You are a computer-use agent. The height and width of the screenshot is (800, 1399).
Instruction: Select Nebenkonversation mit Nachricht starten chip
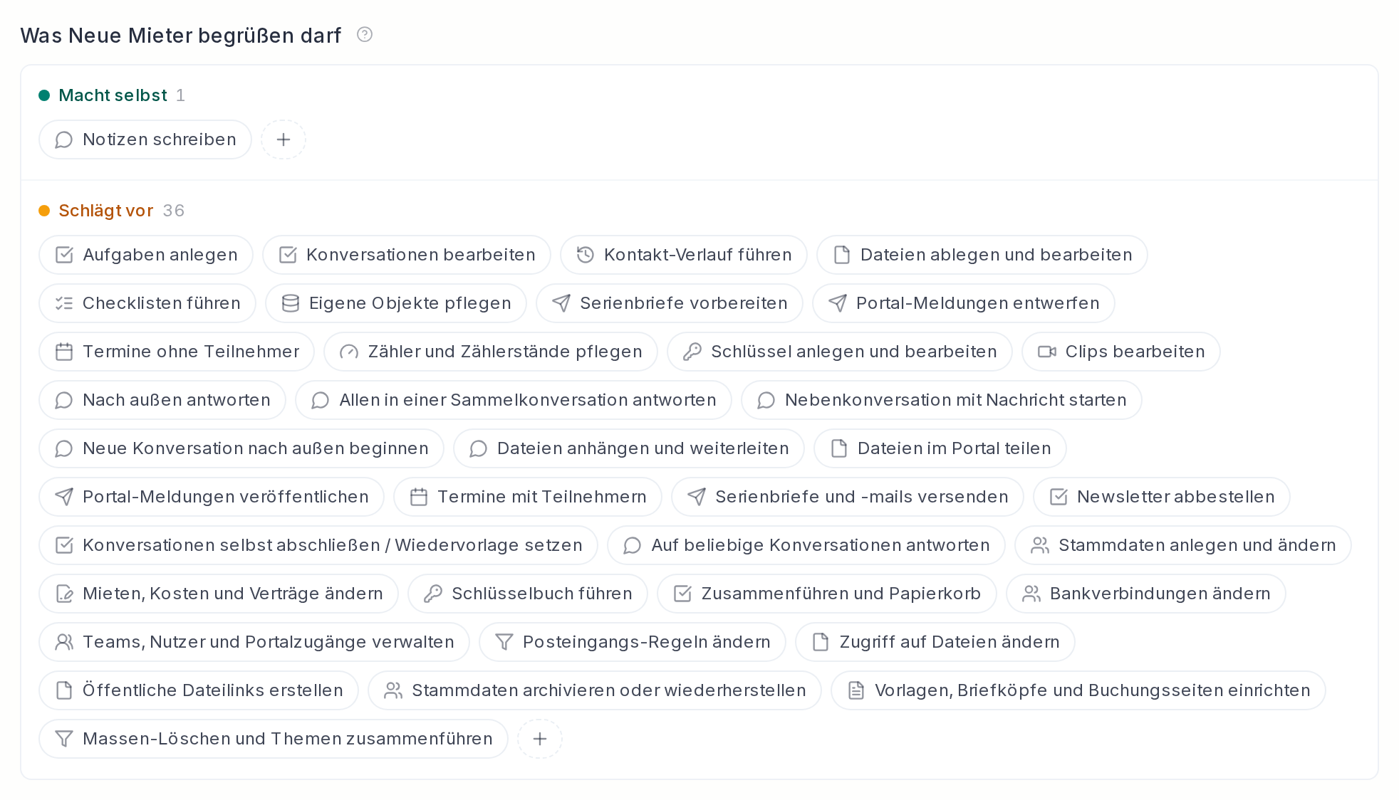pyautogui.click(x=942, y=400)
